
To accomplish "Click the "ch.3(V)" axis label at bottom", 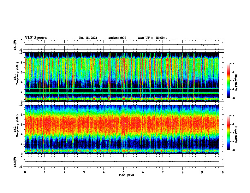I will pos(15,162).
